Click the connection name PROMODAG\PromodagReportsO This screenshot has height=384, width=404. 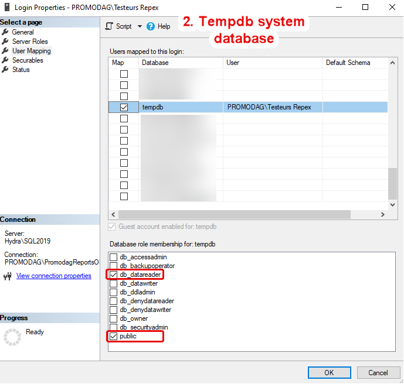pyautogui.click(x=52, y=262)
